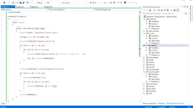Click Solution Explorer back navigation icon
Viewport: 193px width, 108px height.
click(144, 10)
